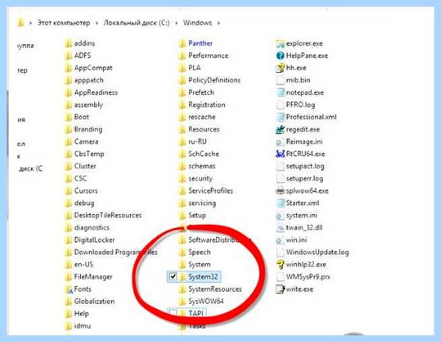Select the 'CbsTemp' folder name
Screen dimensions: 441x342
(89, 154)
